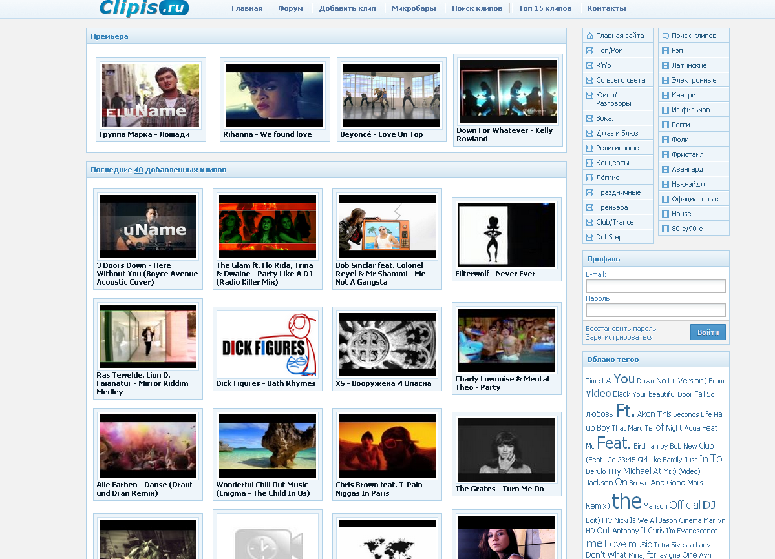Click the film icon beside House

(665, 214)
